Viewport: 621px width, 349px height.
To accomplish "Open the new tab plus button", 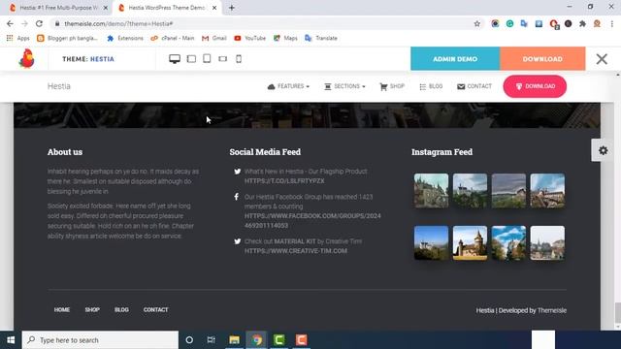I will [232, 8].
